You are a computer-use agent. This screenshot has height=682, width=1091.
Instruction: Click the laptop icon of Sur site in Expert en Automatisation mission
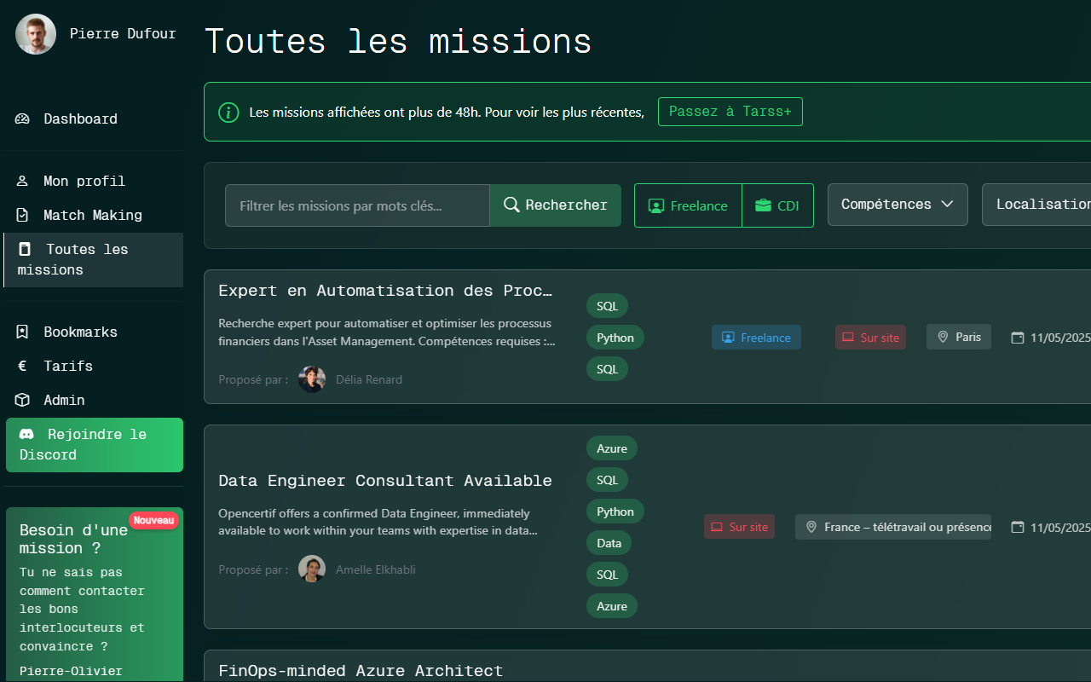[848, 338]
